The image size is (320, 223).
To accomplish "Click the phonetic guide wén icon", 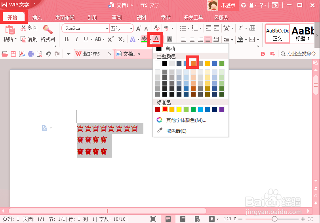I will 166,28.
